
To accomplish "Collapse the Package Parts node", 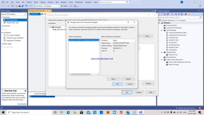I will point(162,52).
